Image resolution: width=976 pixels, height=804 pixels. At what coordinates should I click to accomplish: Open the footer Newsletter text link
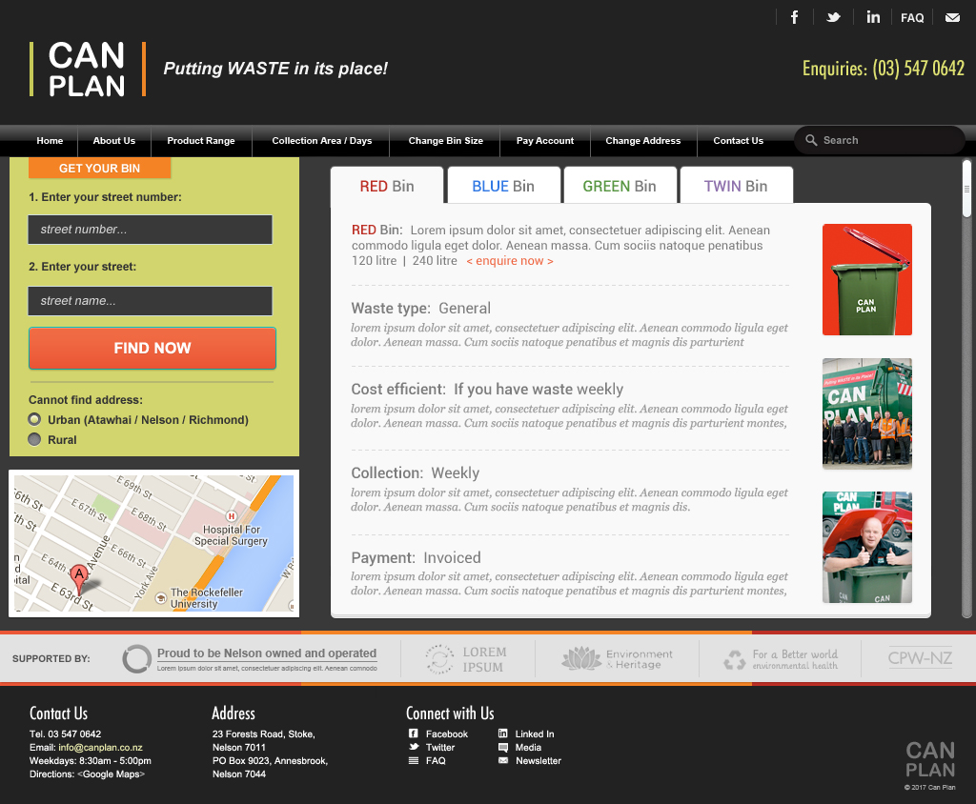[539, 760]
